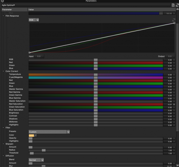The width and height of the screenshot is (179, 167).
Task: Click the Filter Opacity slider handle
Action: click(x=30, y=139)
